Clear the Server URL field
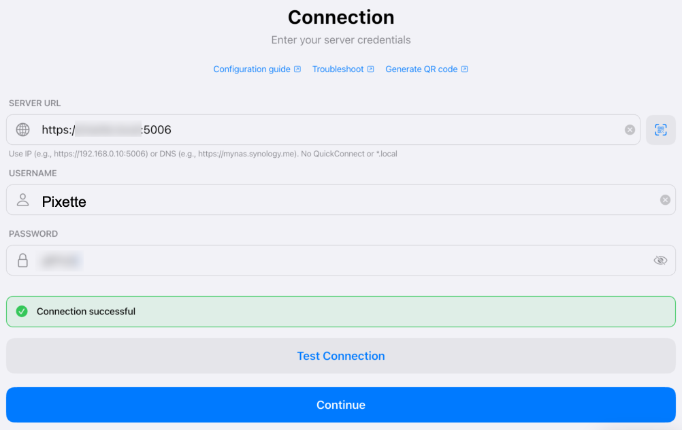This screenshot has width=682, height=430. coord(629,129)
